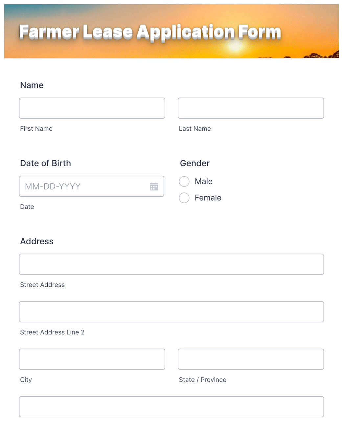This screenshot has height=422, width=343.
Task: Click the City input field
Action: pyautogui.click(x=92, y=359)
